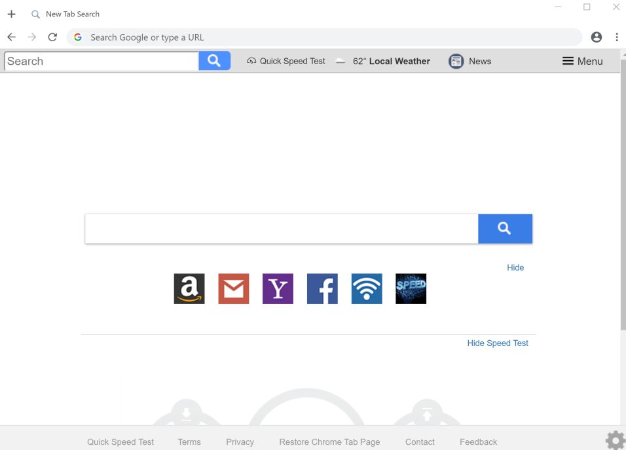Image resolution: width=626 pixels, height=450 pixels.
Task: Open the Chrome three-dot options menu
Action: coord(616,37)
